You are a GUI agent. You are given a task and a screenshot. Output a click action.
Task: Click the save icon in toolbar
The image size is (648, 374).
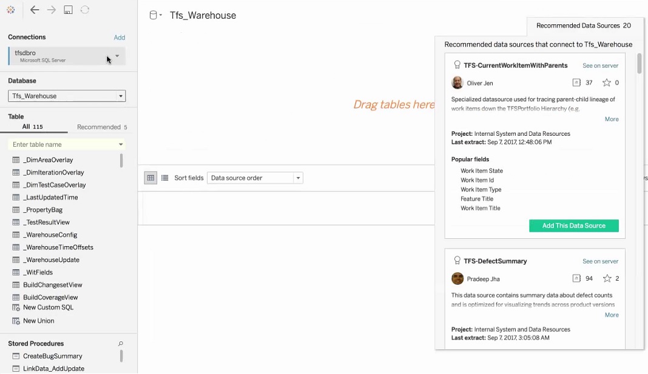click(x=68, y=10)
